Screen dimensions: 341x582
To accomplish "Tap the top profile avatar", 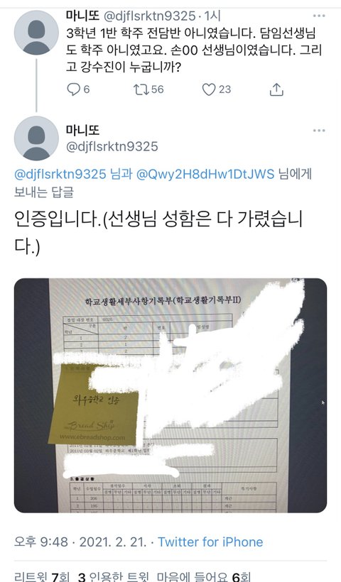I will click(36, 33).
